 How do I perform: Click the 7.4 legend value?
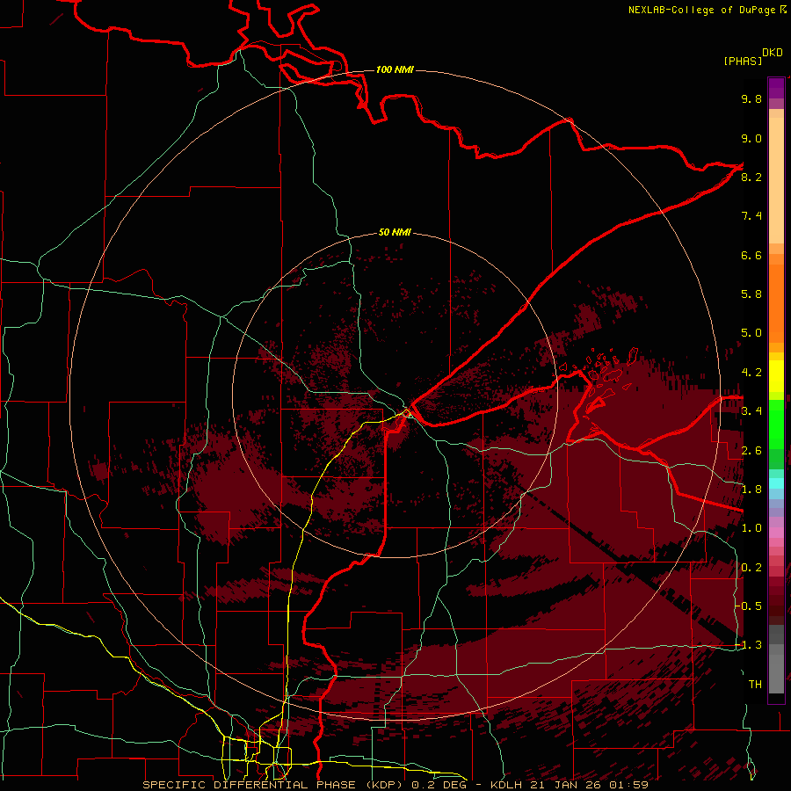coord(751,216)
